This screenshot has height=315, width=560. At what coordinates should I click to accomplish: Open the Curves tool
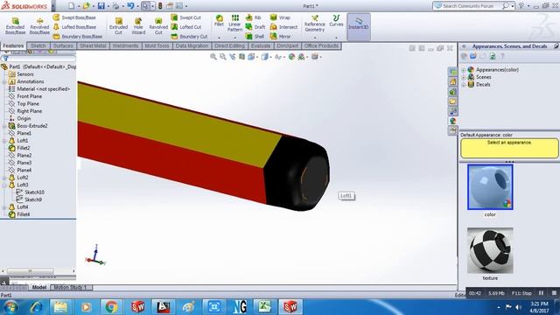coord(336,21)
